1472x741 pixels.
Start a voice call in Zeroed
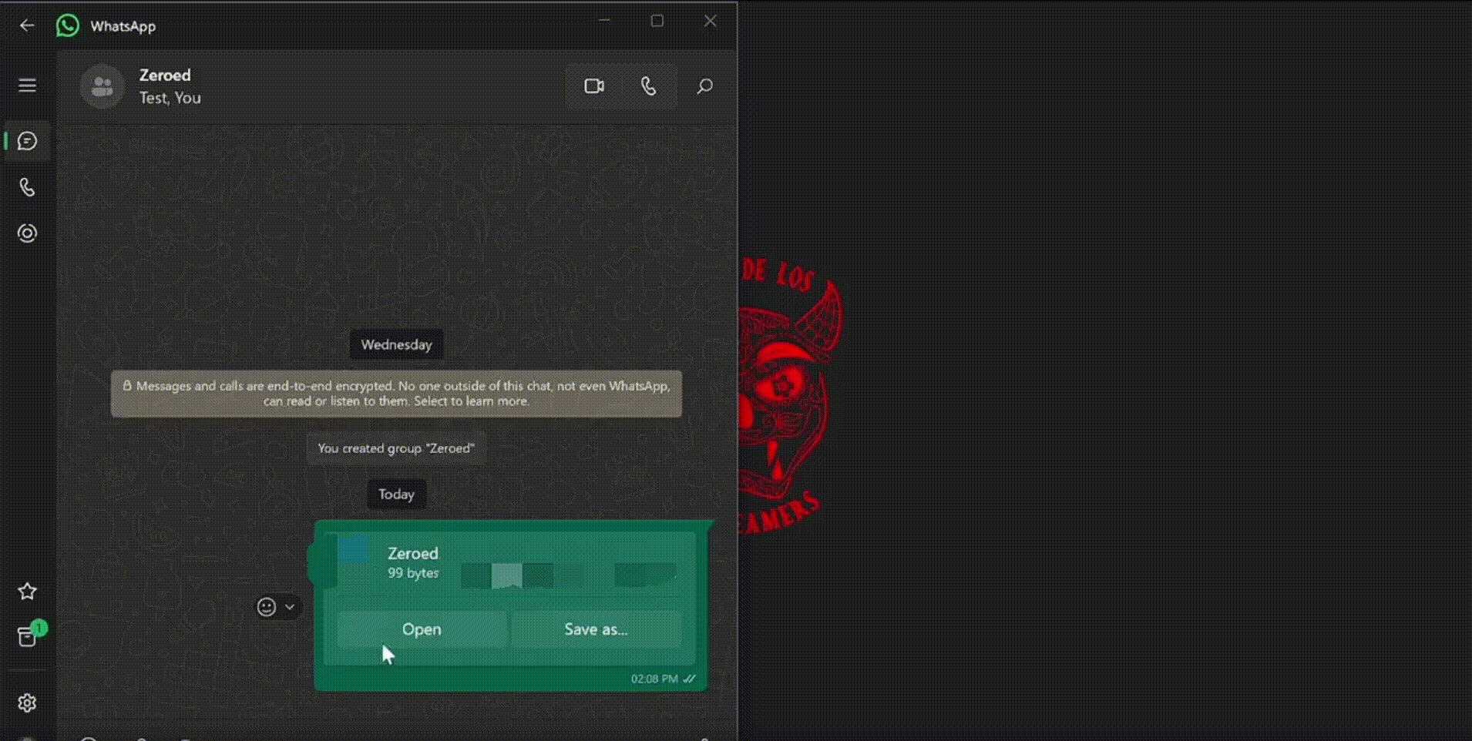coord(649,86)
